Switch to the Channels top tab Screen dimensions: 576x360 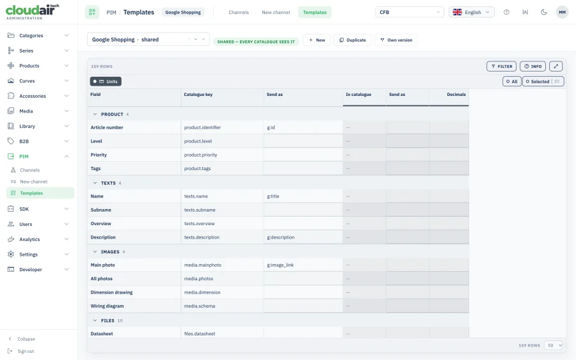tap(239, 12)
